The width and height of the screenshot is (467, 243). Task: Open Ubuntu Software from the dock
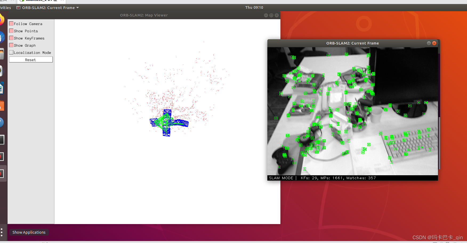(x=1, y=105)
